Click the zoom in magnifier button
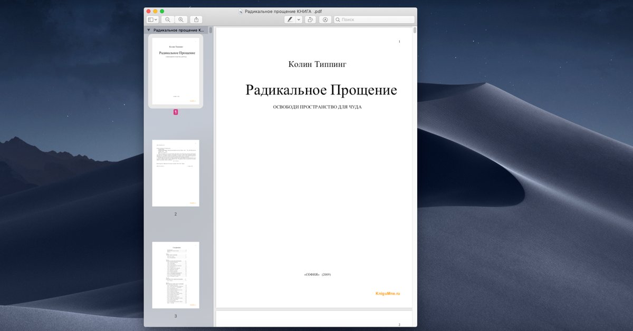633x331 pixels. 181,20
